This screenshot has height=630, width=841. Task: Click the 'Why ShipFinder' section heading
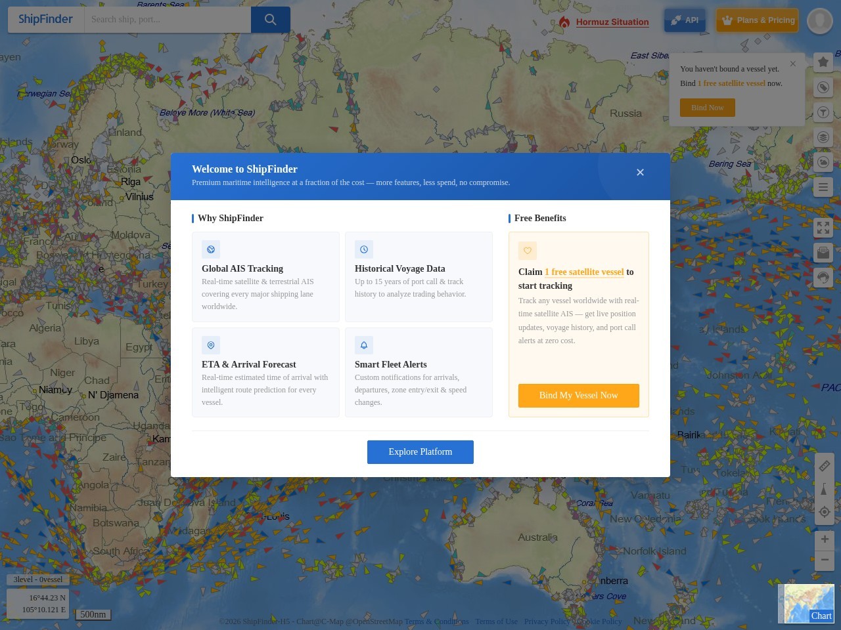pyautogui.click(x=231, y=219)
